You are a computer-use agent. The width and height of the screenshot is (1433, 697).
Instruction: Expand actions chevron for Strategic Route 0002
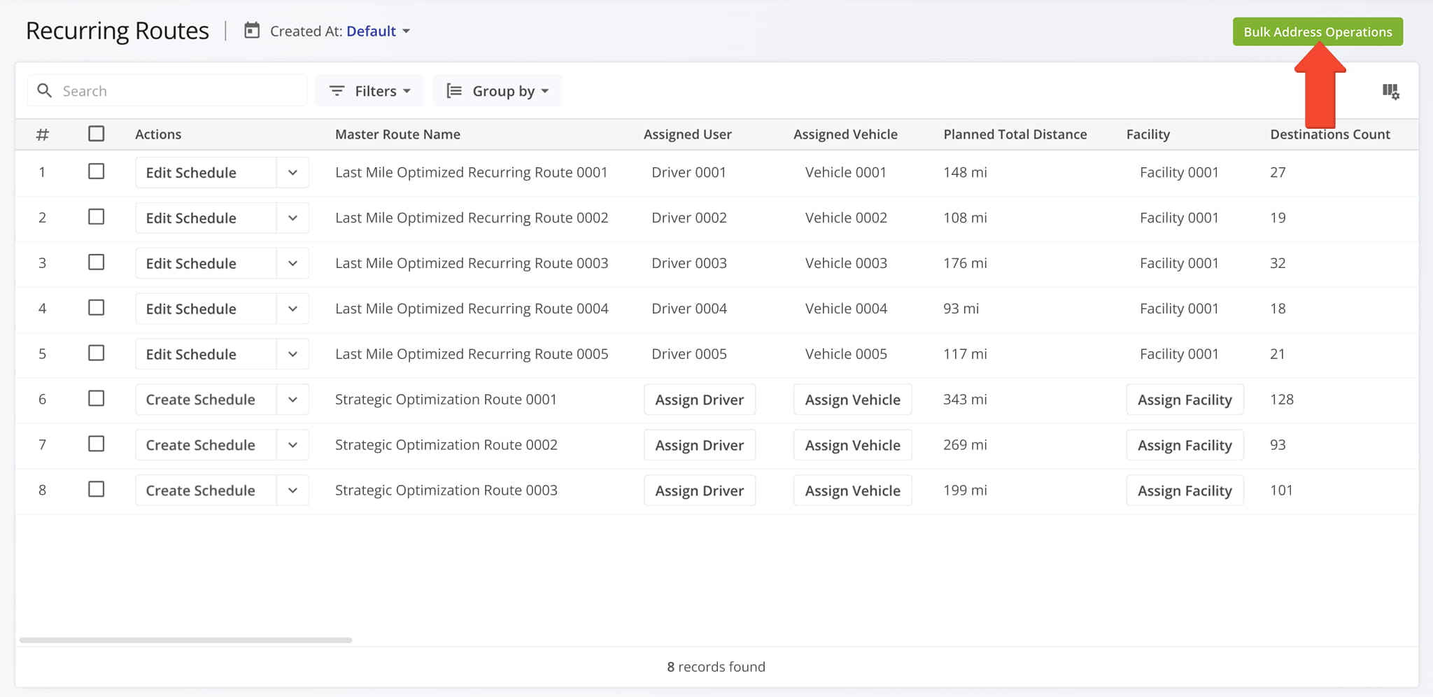(292, 445)
